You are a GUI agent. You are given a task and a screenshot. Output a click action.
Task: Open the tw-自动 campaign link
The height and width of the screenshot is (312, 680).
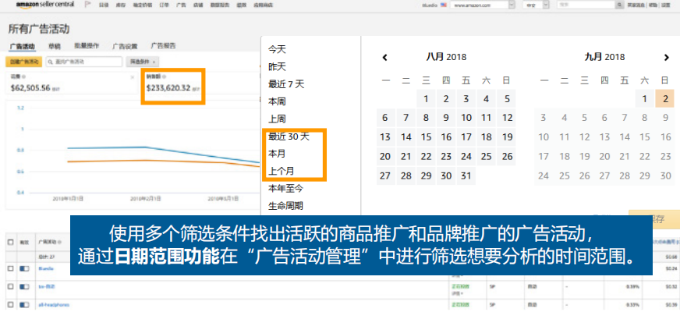pyautogui.click(x=47, y=287)
